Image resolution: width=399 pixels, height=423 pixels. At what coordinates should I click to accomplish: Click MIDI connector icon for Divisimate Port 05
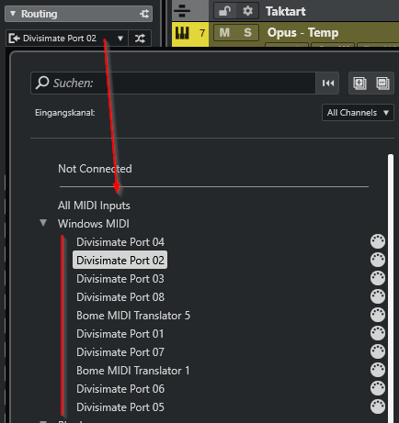(378, 406)
